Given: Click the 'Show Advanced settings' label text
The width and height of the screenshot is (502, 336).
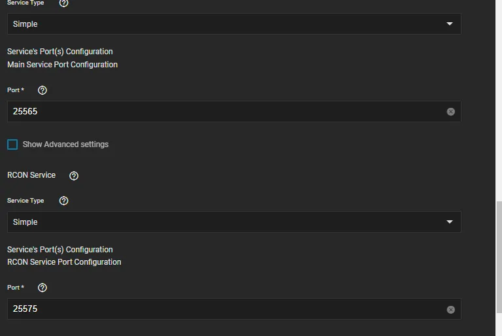Looking at the screenshot, I should [65, 144].
